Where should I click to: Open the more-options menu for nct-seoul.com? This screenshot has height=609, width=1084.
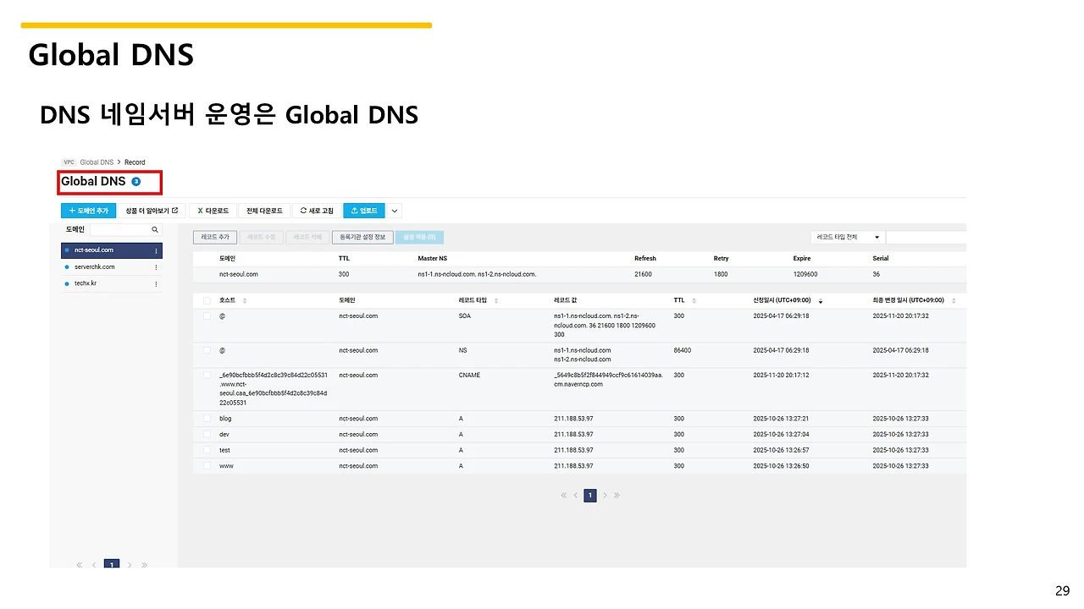157,250
